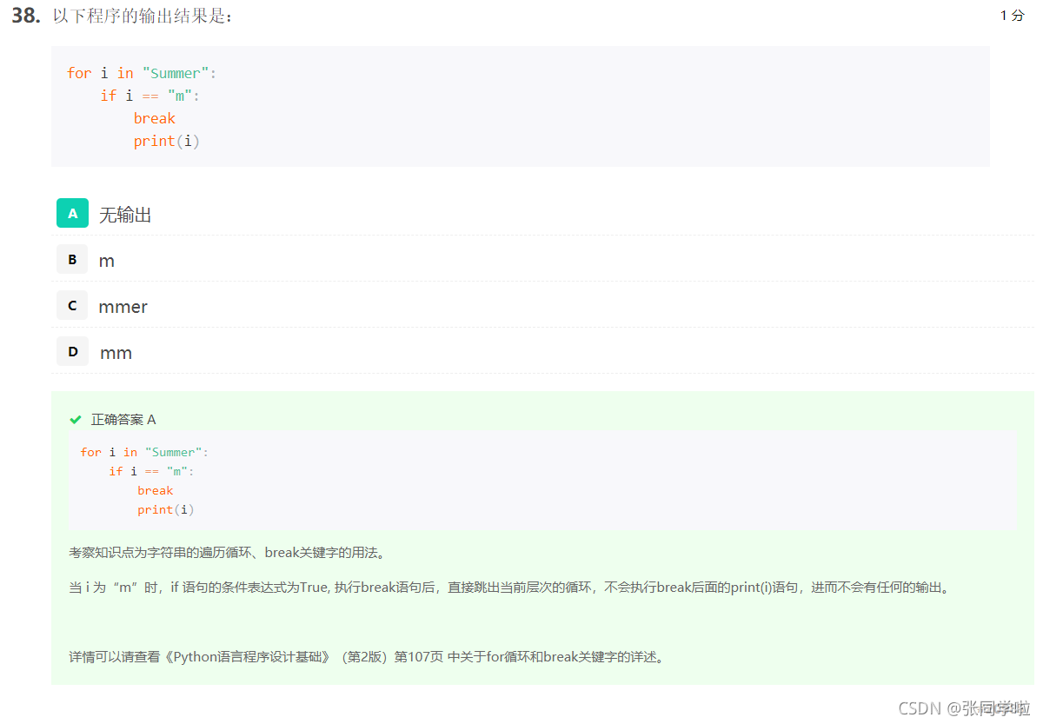Click the score label "1 分"
The width and height of the screenshot is (1043, 724).
[1013, 16]
